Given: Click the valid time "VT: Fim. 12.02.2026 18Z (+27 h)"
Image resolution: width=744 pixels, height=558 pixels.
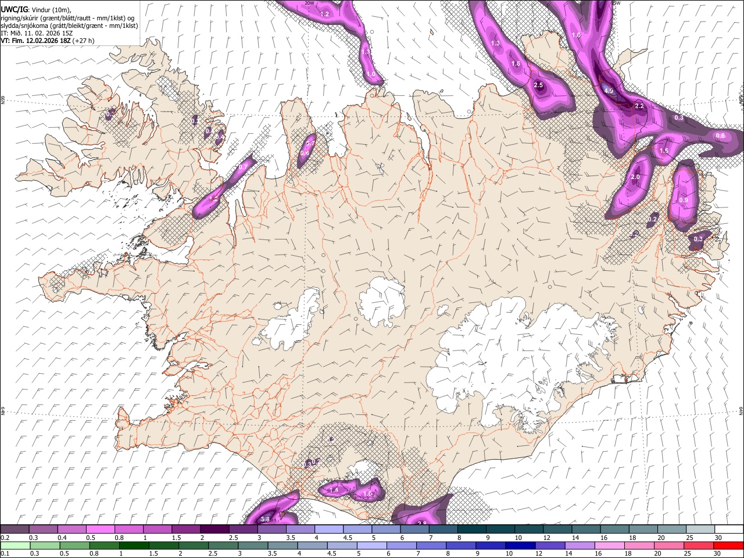Looking at the screenshot, I should pyautogui.click(x=47, y=41).
